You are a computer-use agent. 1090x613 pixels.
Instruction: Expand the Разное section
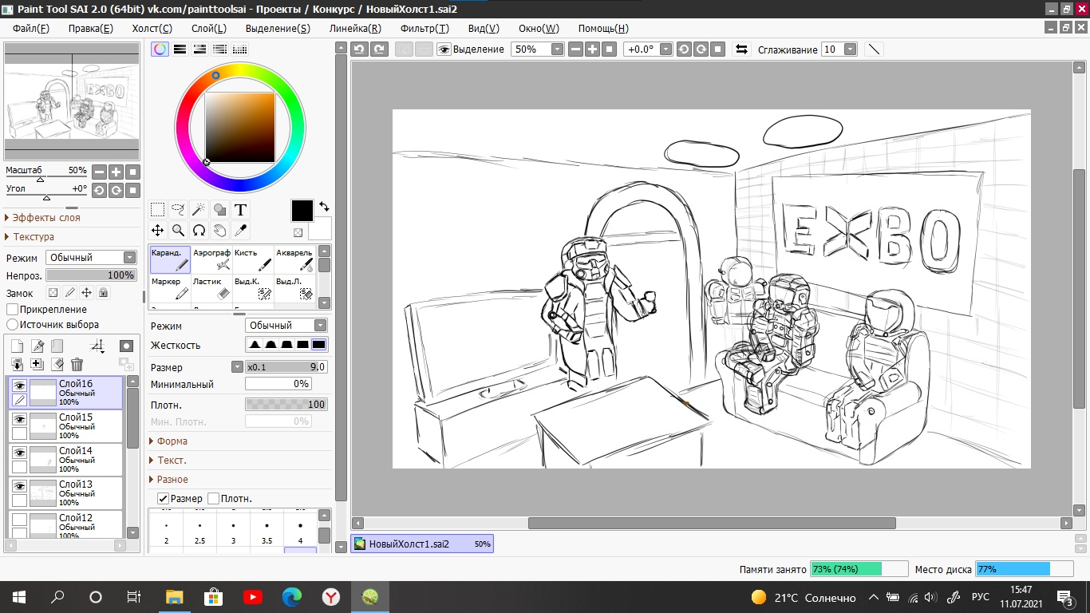tap(172, 479)
